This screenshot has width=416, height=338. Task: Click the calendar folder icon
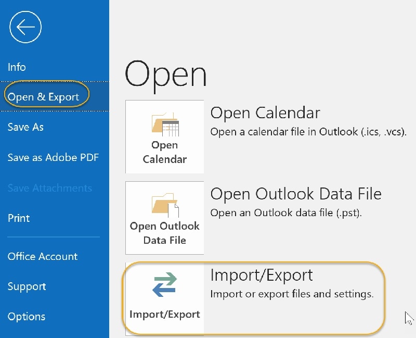(165, 124)
